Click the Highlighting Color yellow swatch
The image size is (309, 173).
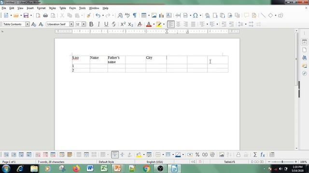point(159,24)
